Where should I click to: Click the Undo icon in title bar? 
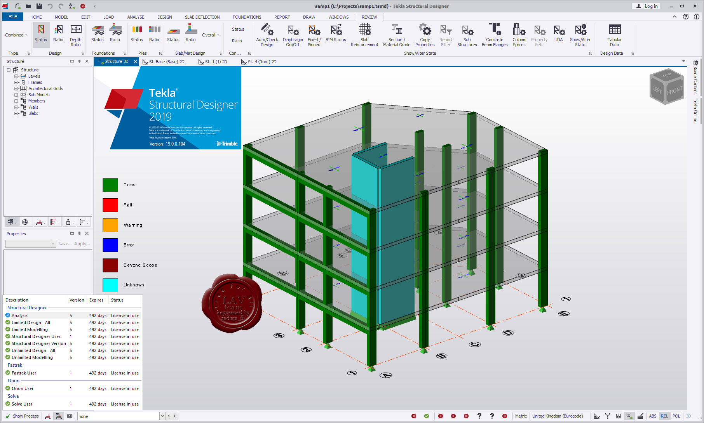click(50, 6)
